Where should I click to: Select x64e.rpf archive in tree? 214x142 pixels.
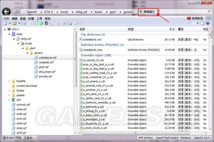tap(21, 128)
